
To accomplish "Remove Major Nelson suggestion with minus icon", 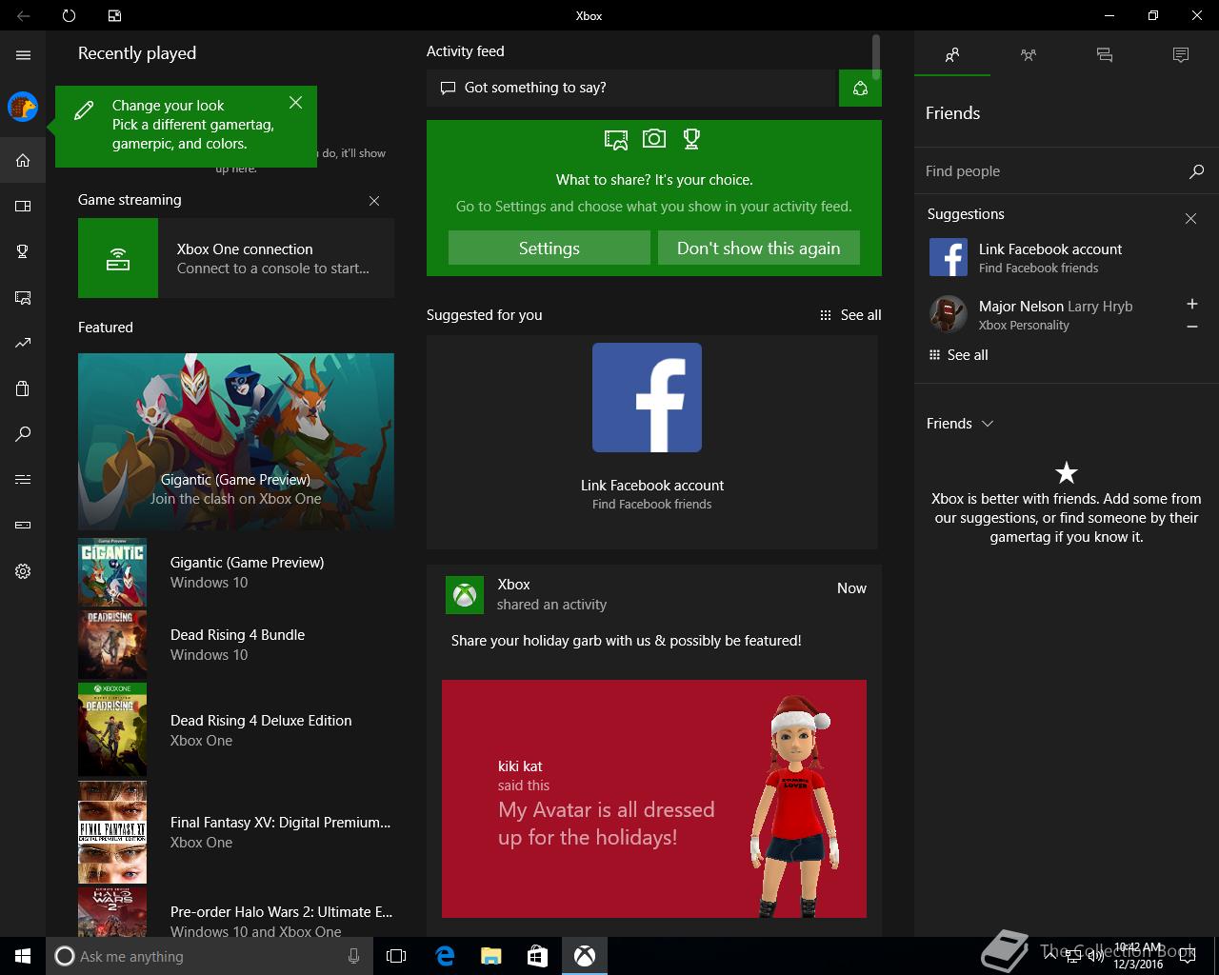I will 1191,327.
